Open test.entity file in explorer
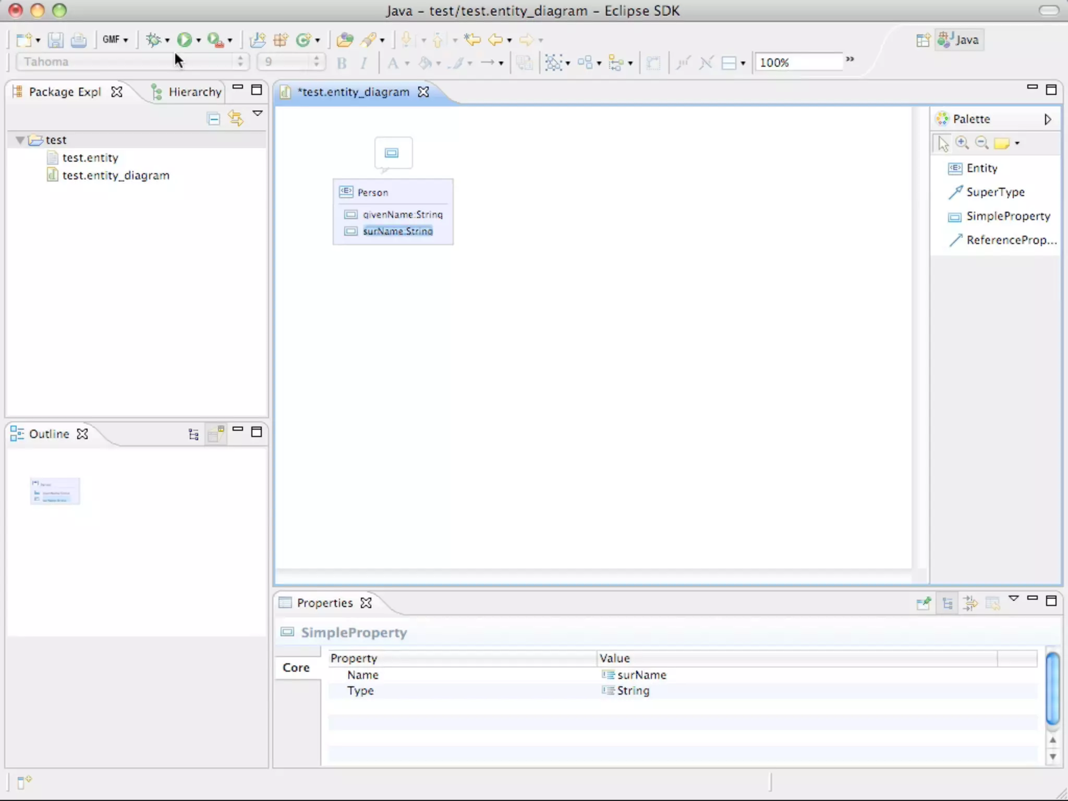The image size is (1068, 801). [90, 157]
